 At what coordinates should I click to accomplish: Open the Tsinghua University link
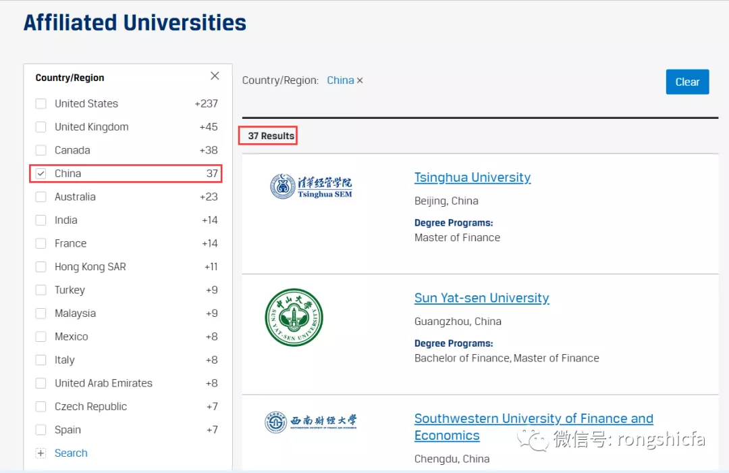473,177
